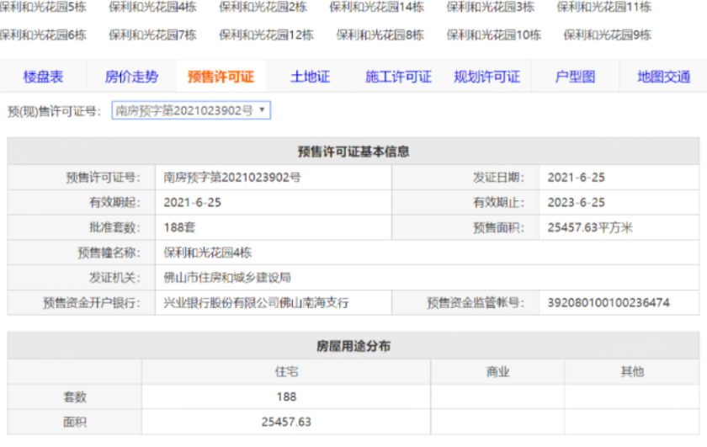Open the 保利和光花园8栋 link
The width and height of the screenshot is (707, 447).
pos(380,35)
